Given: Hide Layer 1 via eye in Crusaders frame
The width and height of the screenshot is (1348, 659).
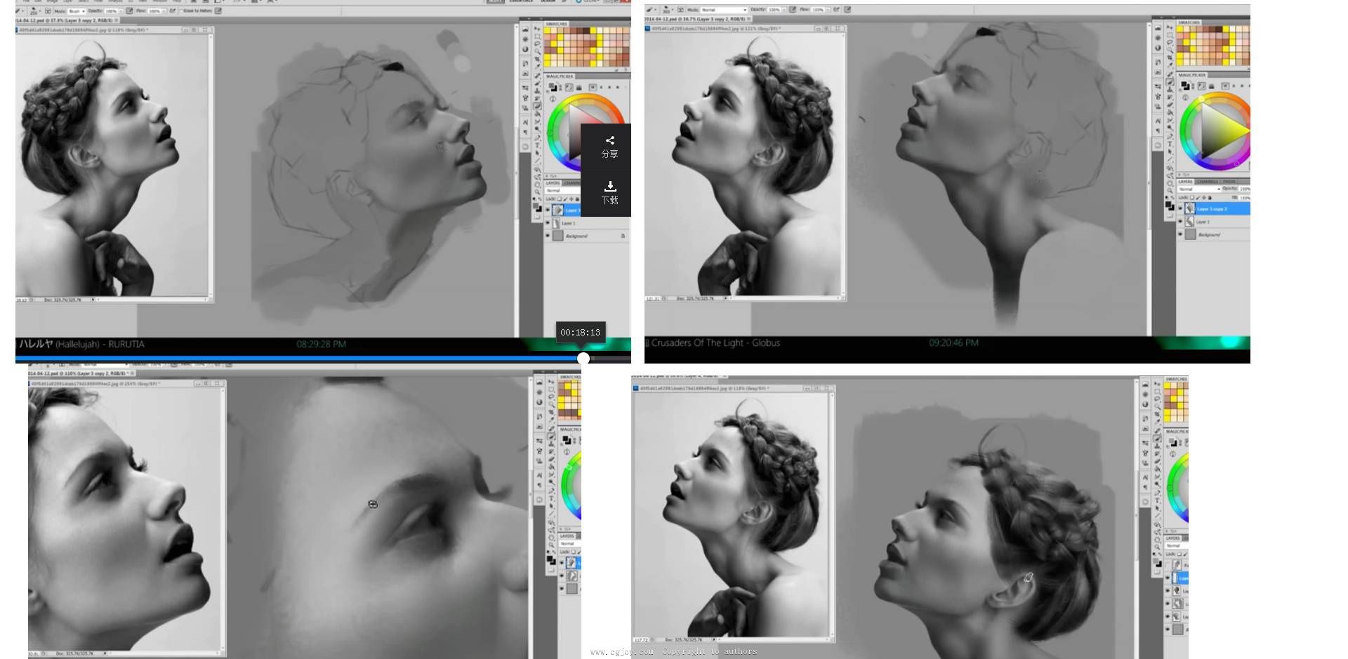Looking at the screenshot, I should coord(1180,222).
